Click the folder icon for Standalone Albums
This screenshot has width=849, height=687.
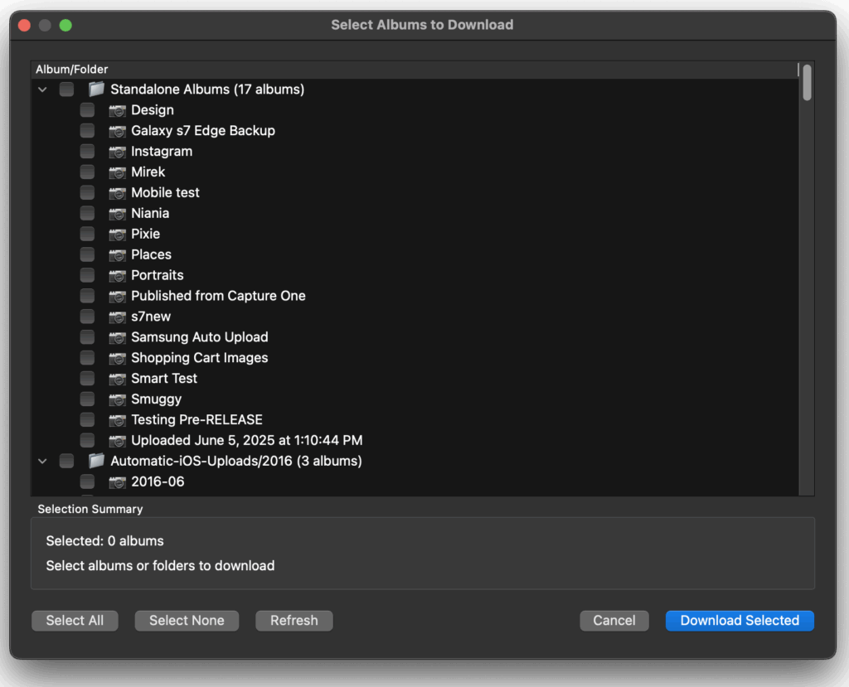coord(95,89)
